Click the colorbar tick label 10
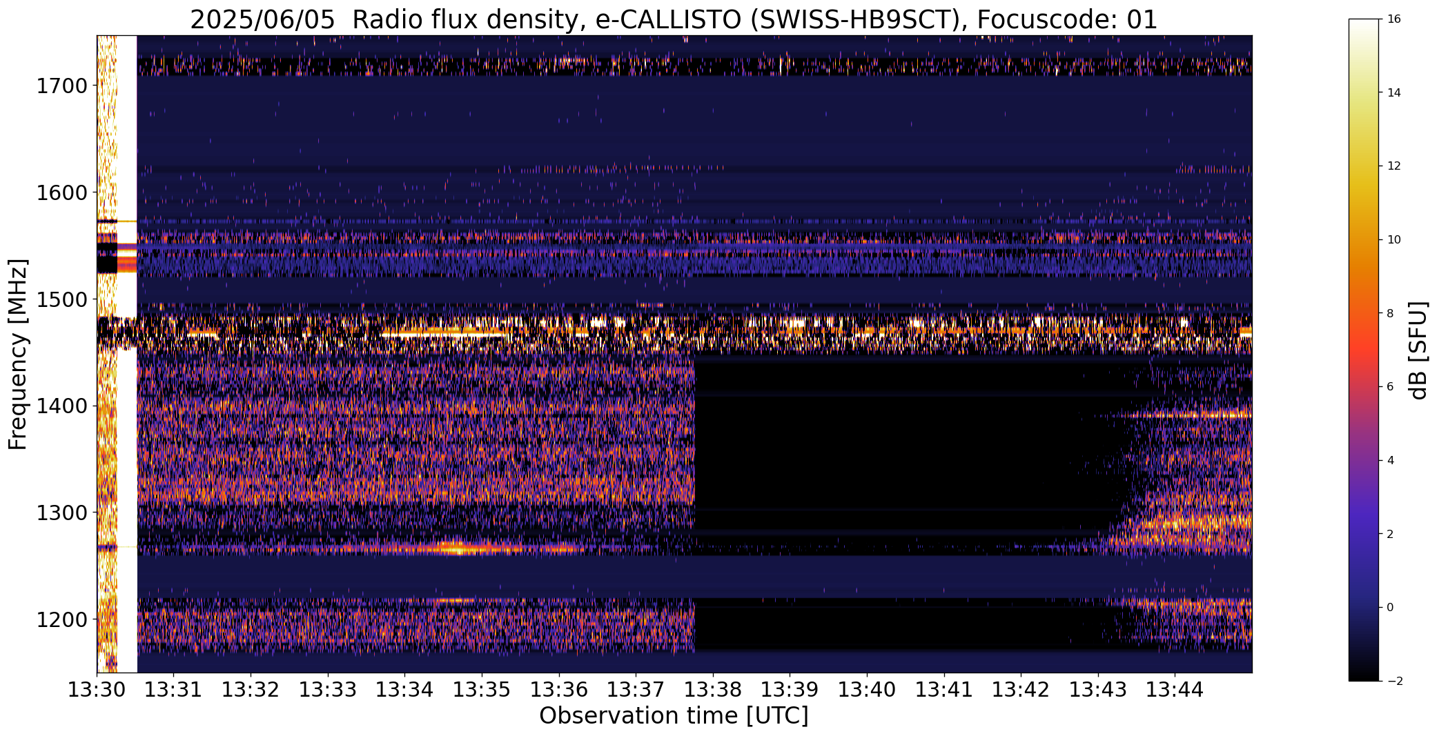 click(1393, 239)
